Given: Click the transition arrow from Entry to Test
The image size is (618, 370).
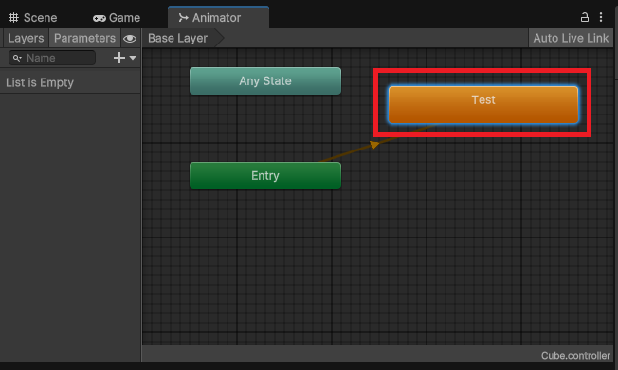Looking at the screenshot, I should (373, 145).
